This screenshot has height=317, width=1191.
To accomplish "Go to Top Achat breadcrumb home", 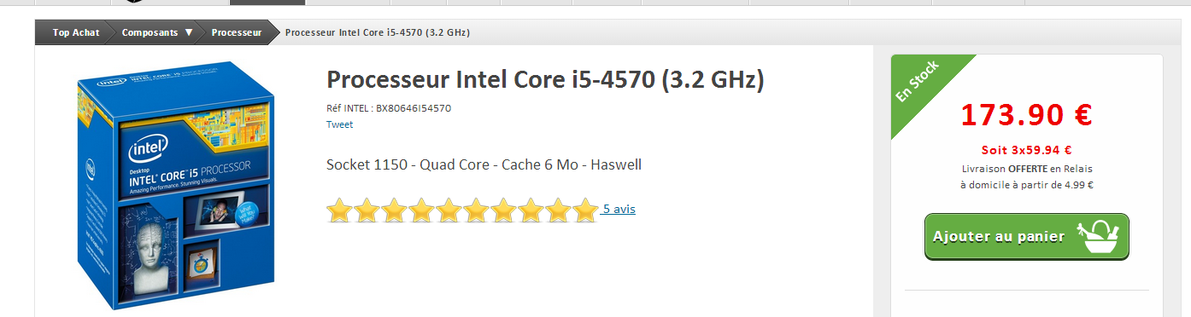I will [x=76, y=32].
